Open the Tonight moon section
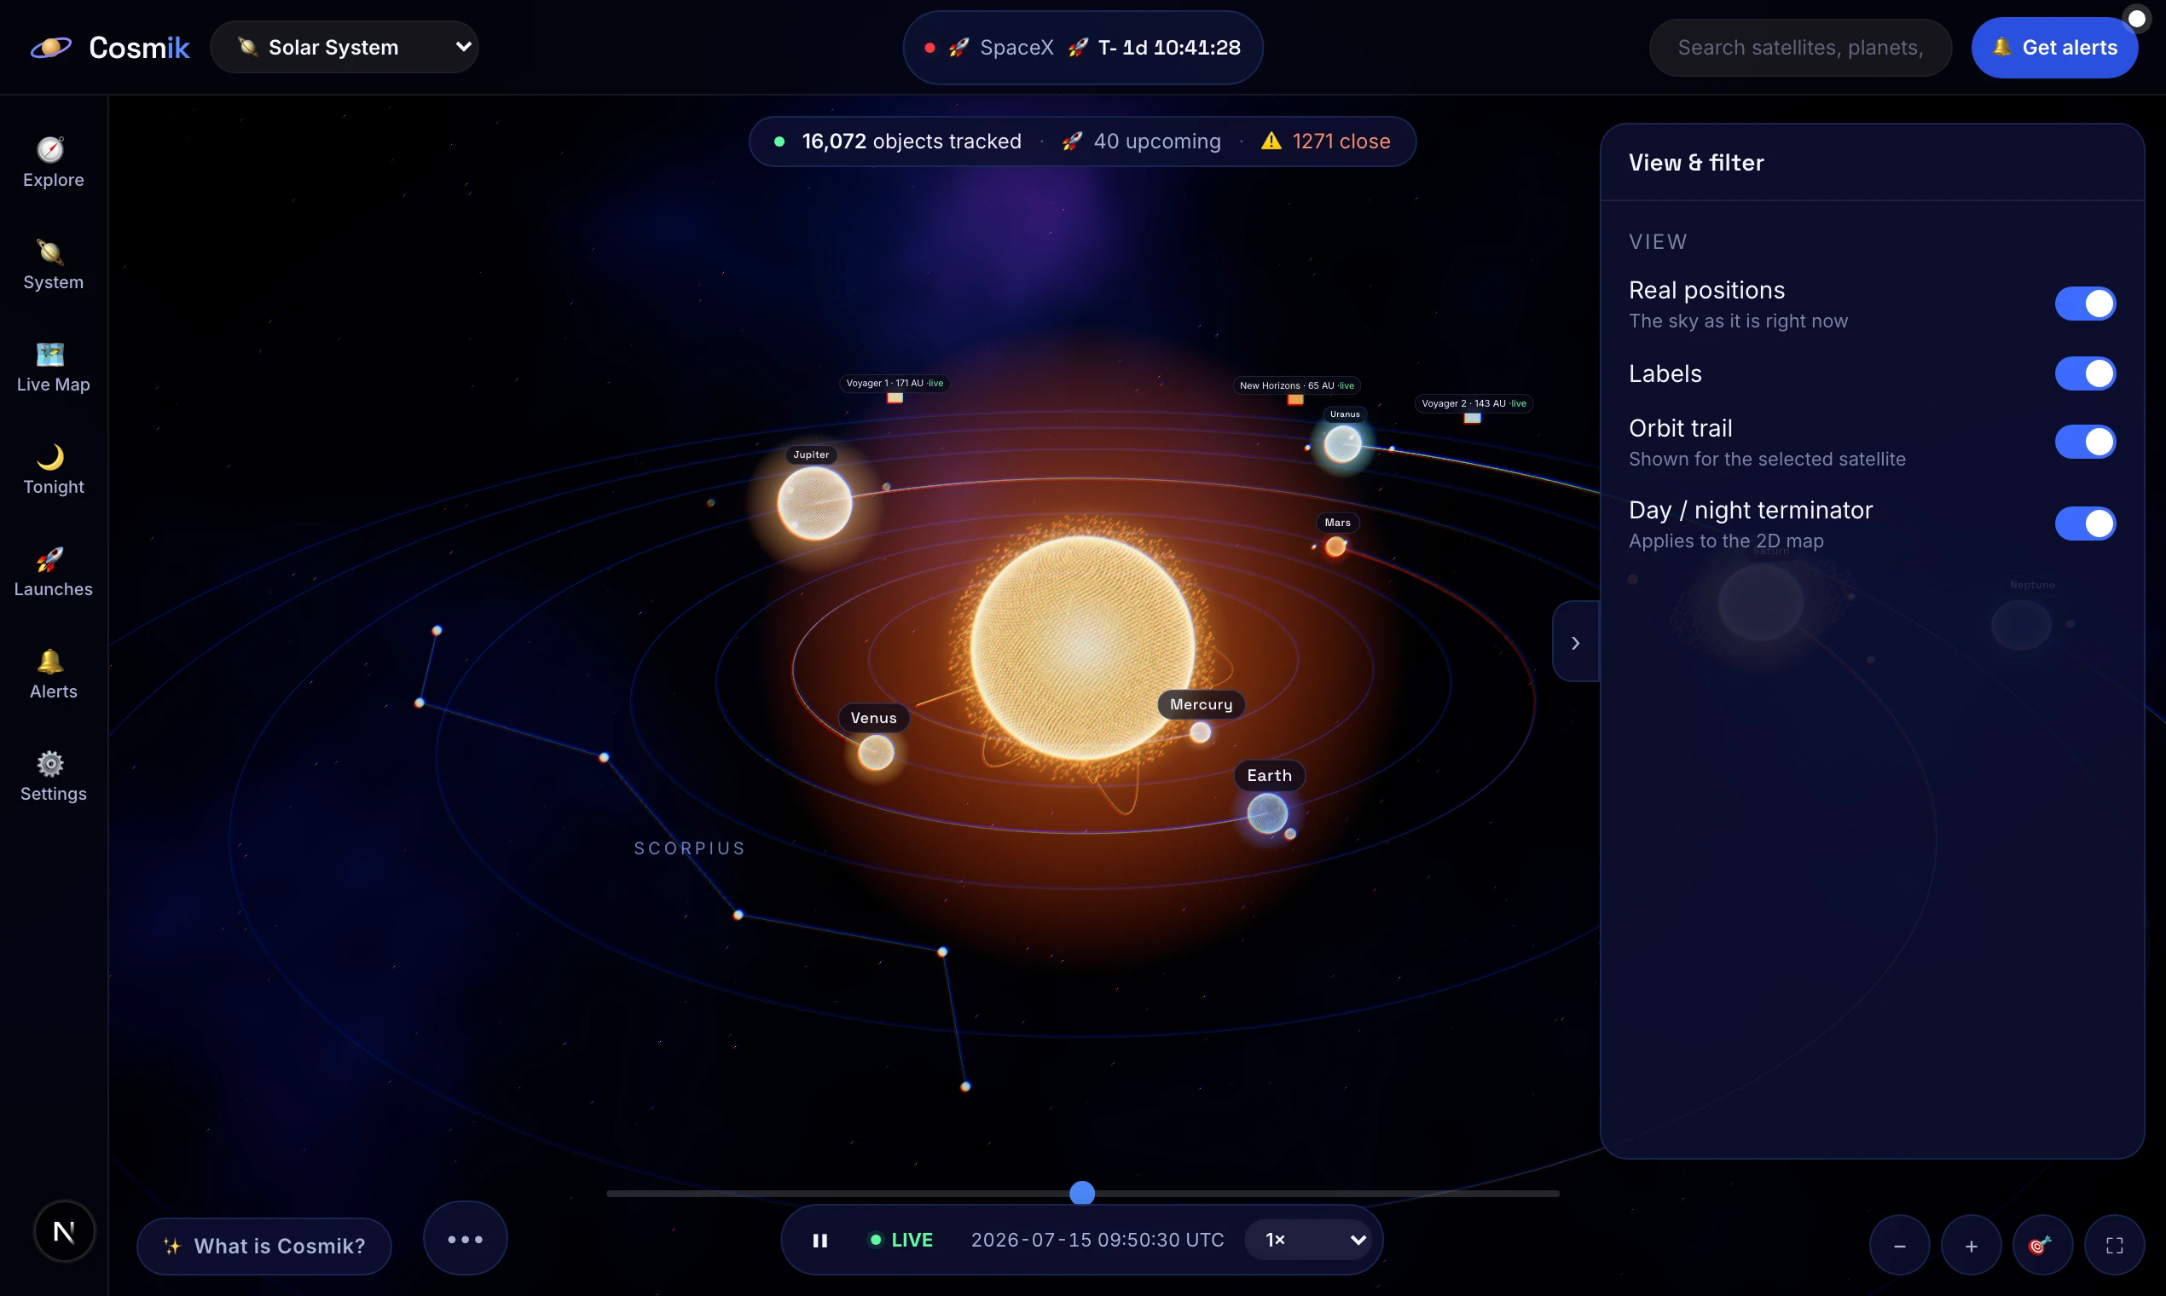Screen dimensions: 2166x1296 53,469
